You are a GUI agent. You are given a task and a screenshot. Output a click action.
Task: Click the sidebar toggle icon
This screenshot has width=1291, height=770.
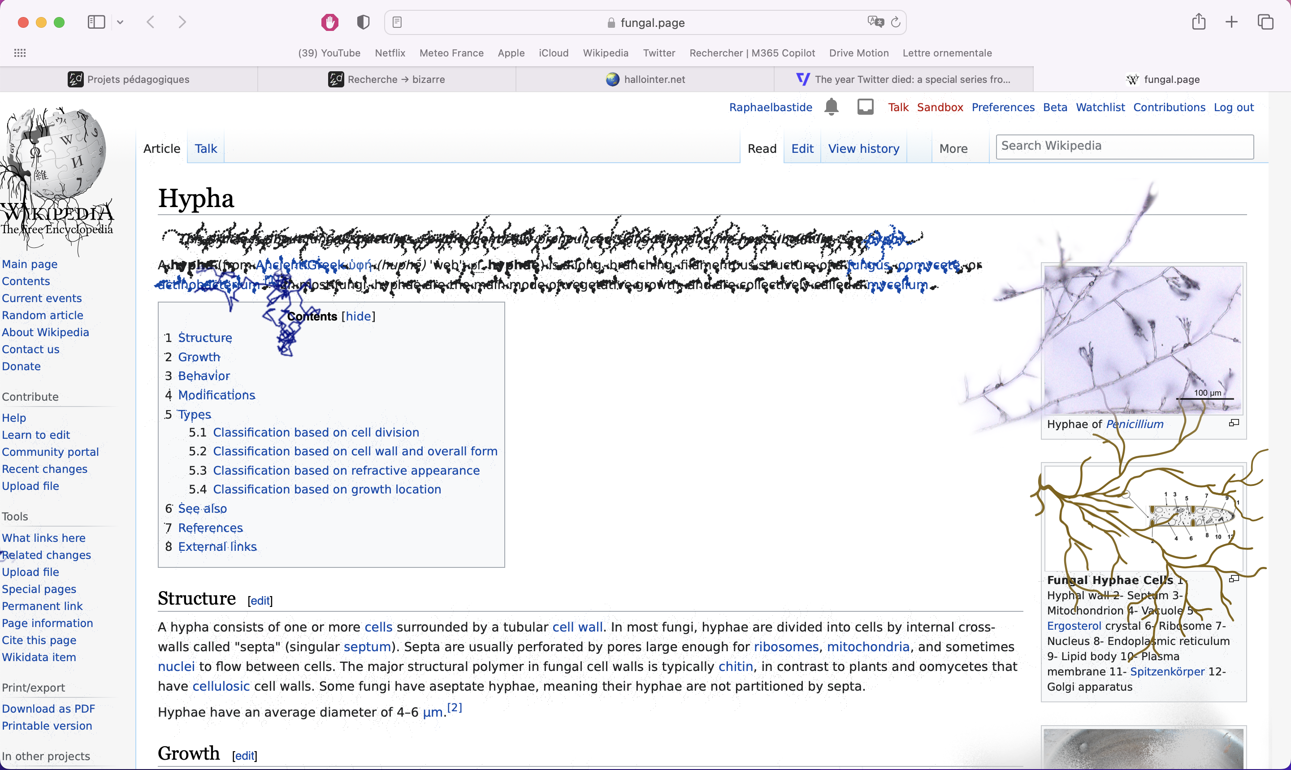[x=96, y=22]
